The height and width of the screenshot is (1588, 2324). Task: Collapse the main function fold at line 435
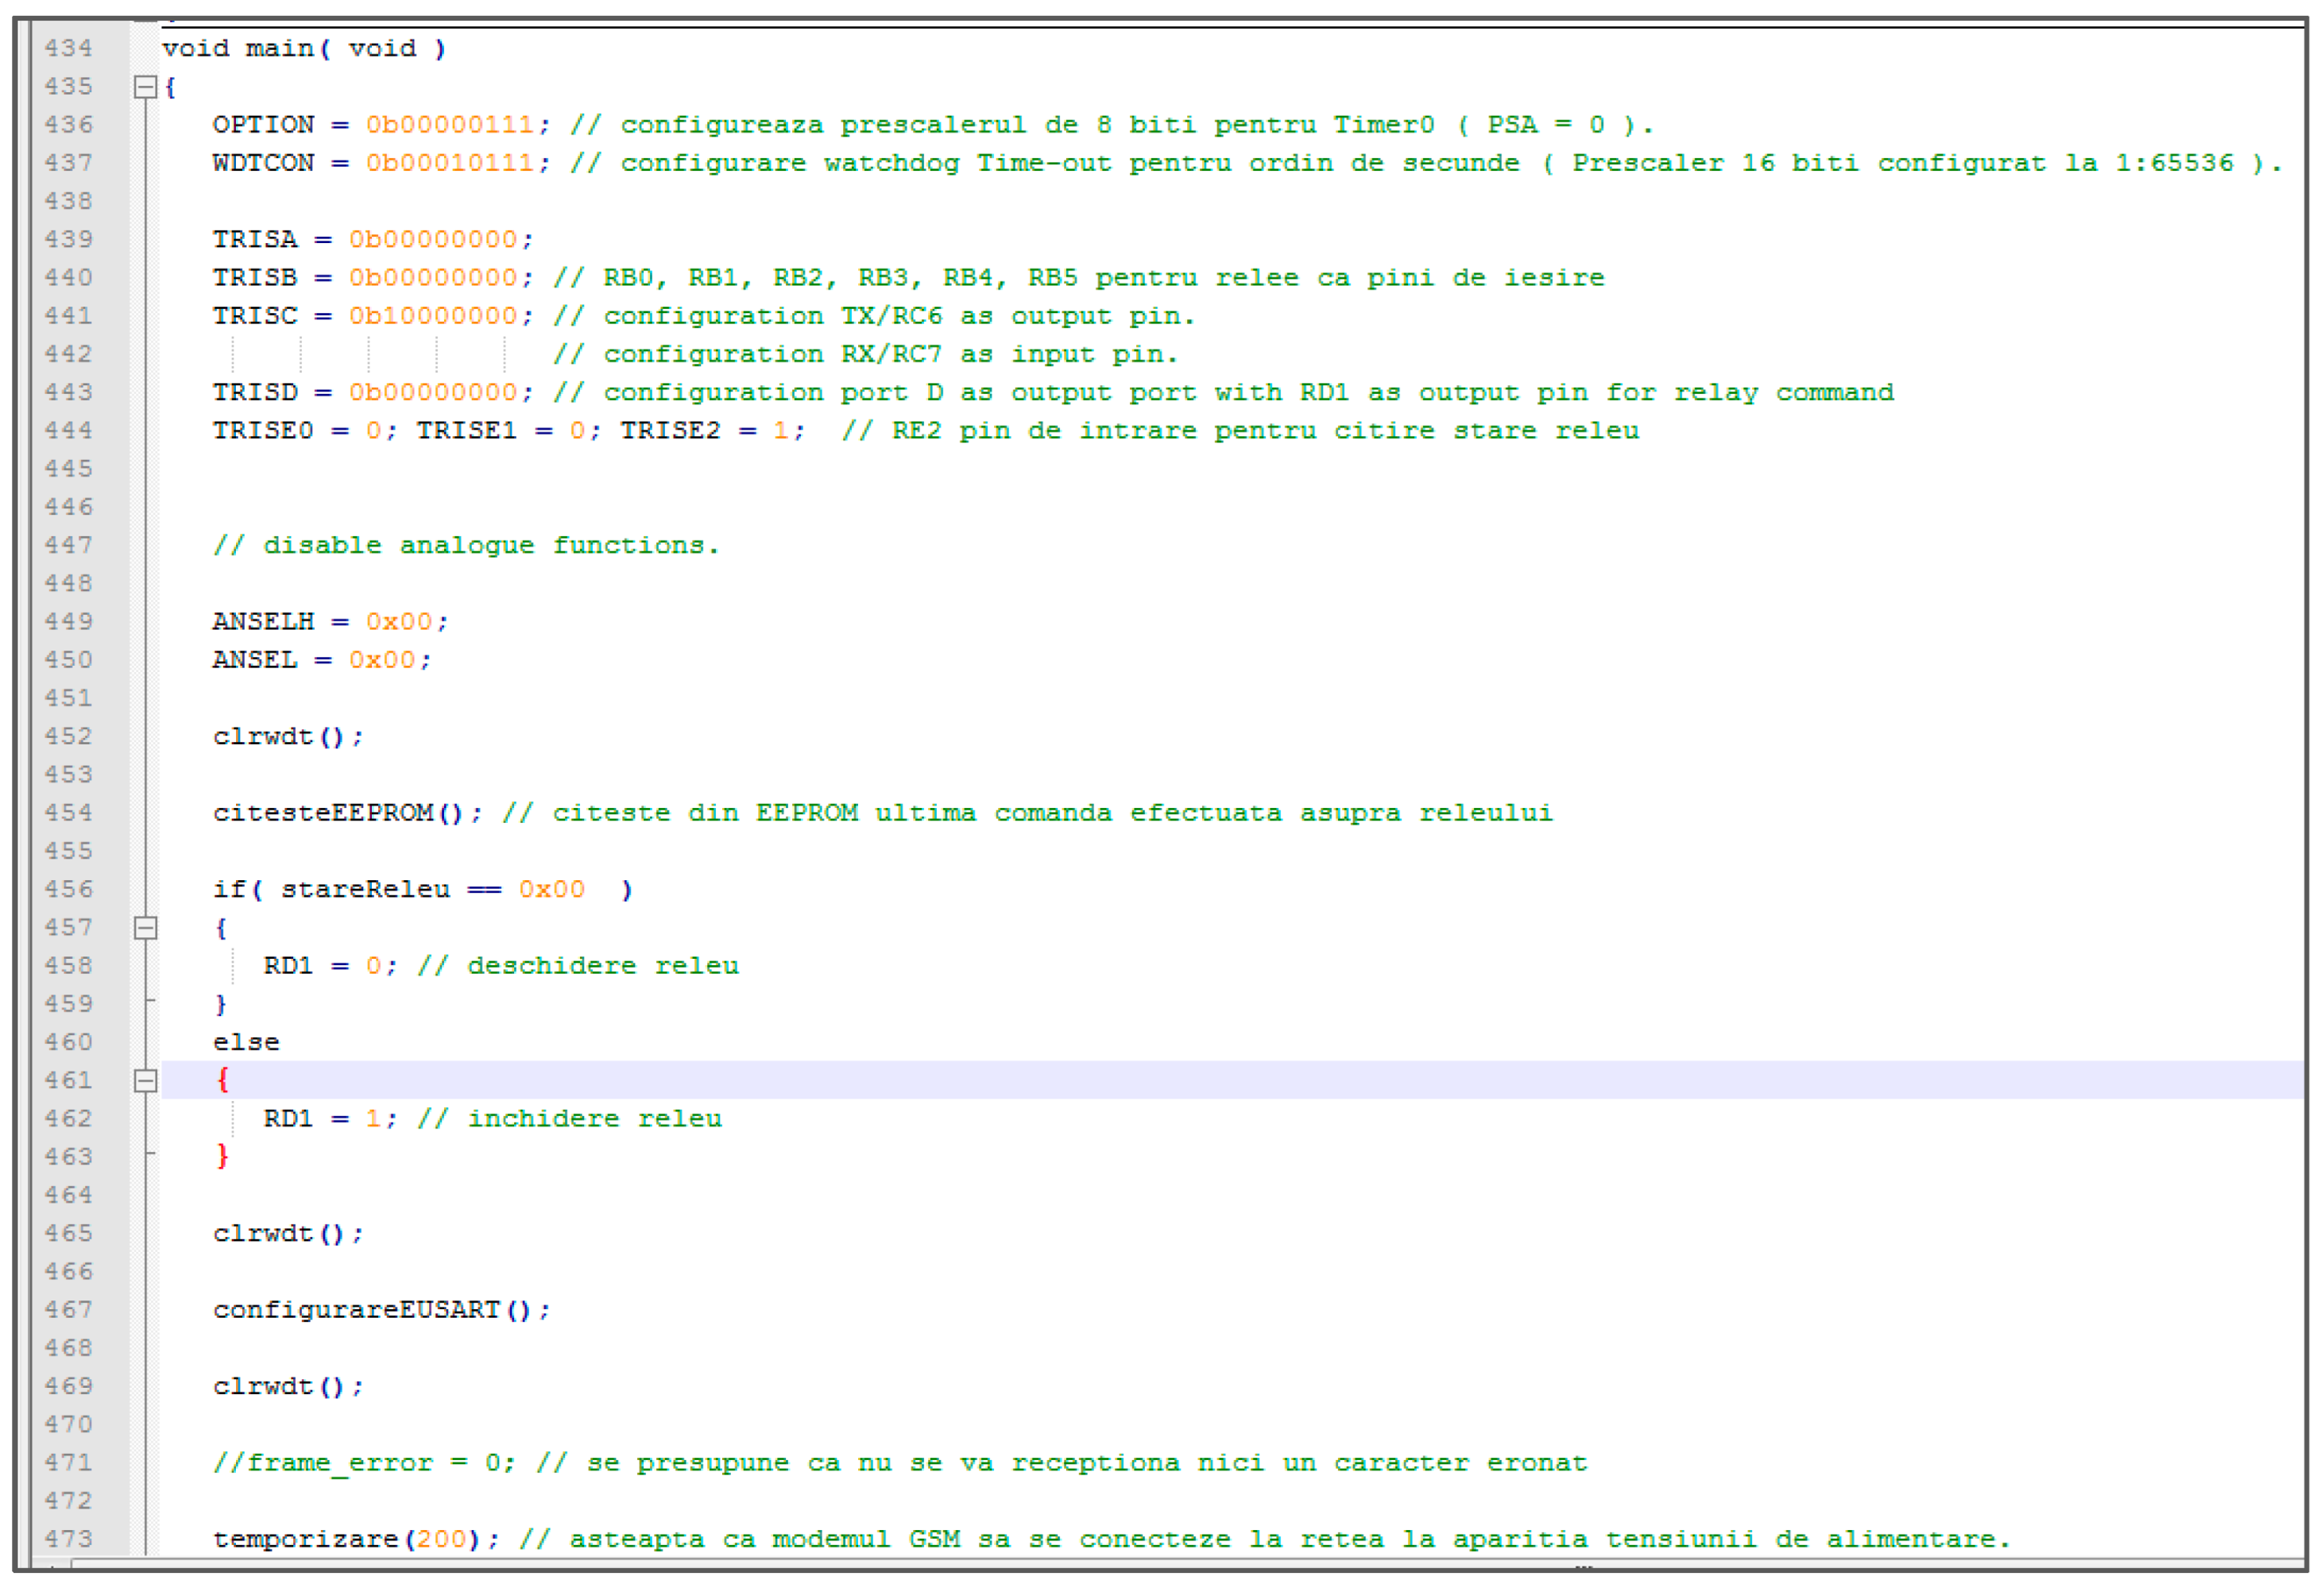click(145, 87)
